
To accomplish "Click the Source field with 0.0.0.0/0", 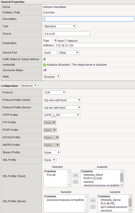I will [x=67, y=34].
